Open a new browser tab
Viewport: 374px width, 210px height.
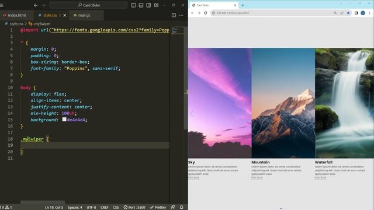(x=243, y=5)
